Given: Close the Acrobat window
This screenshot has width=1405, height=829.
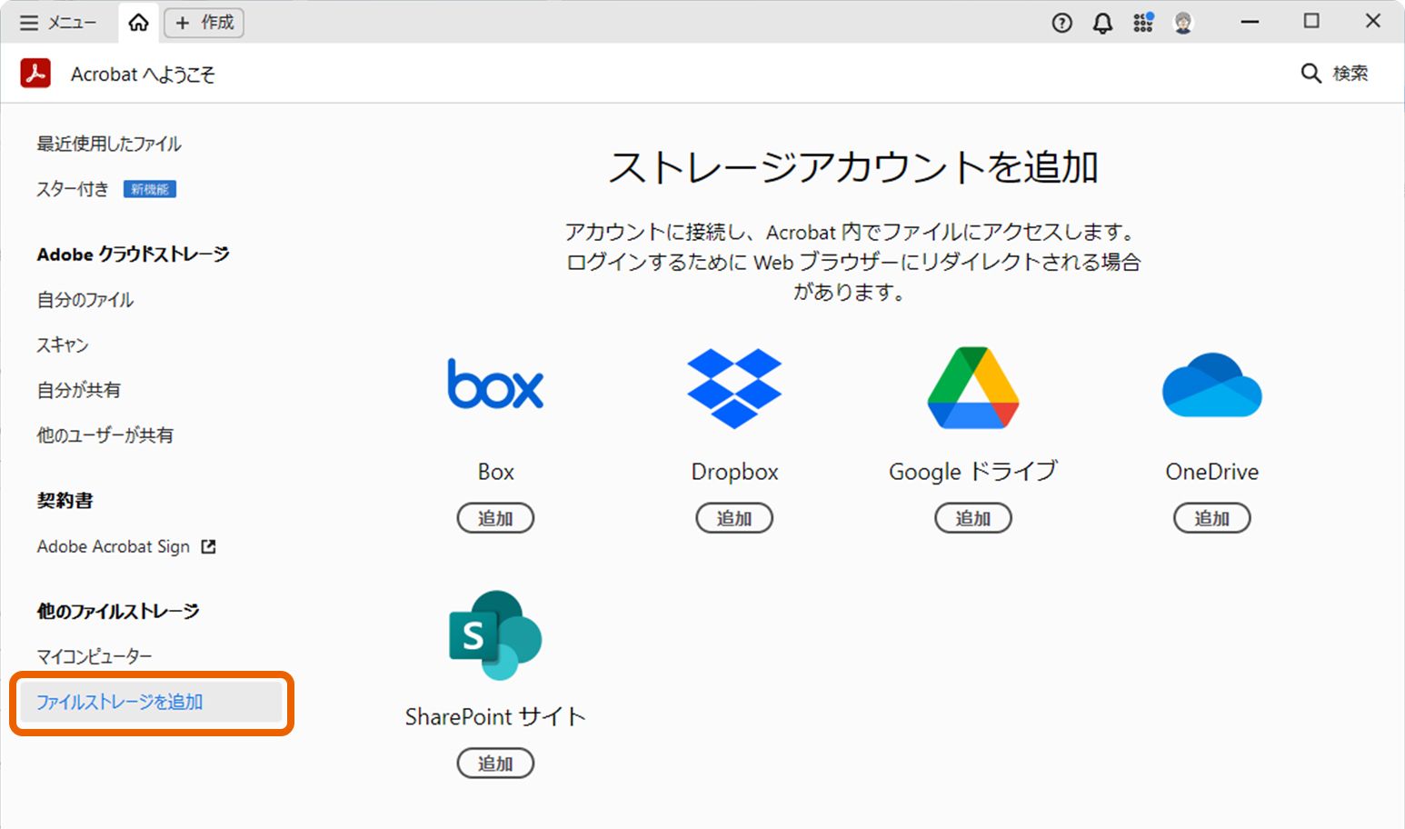Looking at the screenshot, I should [1373, 22].
